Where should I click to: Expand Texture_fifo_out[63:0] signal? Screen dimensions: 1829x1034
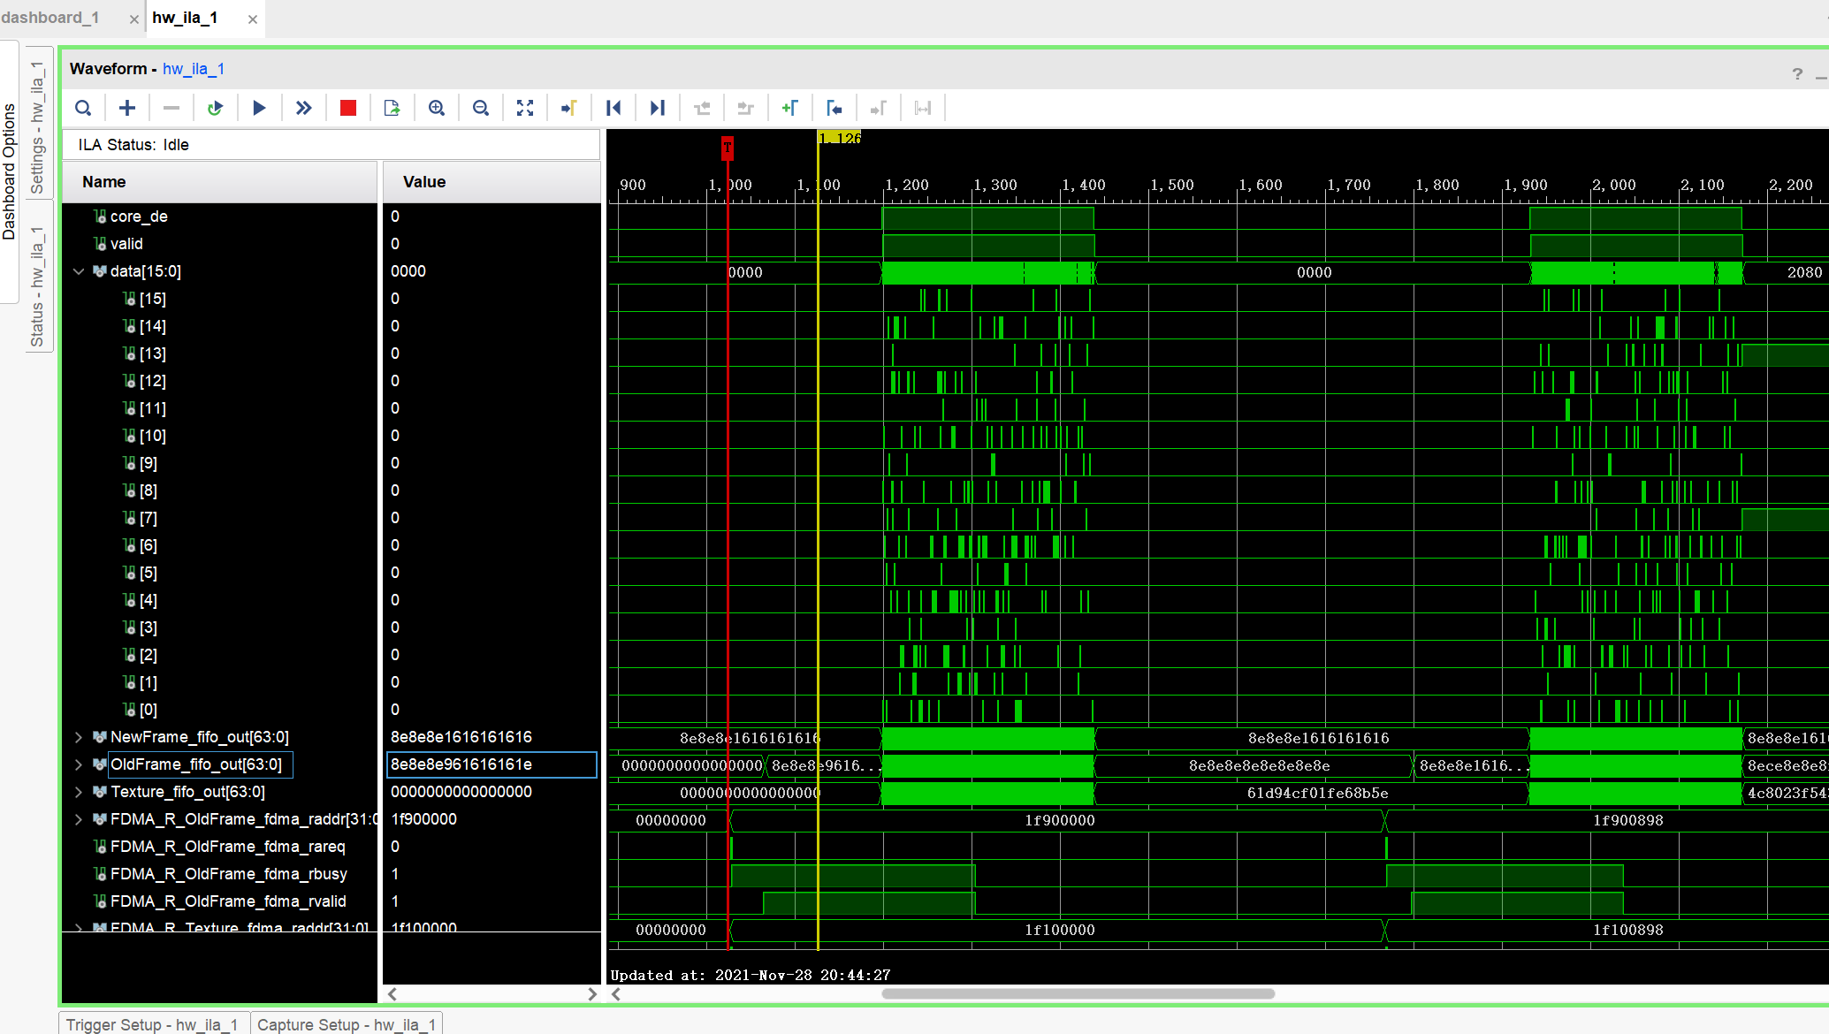[79, 792]
